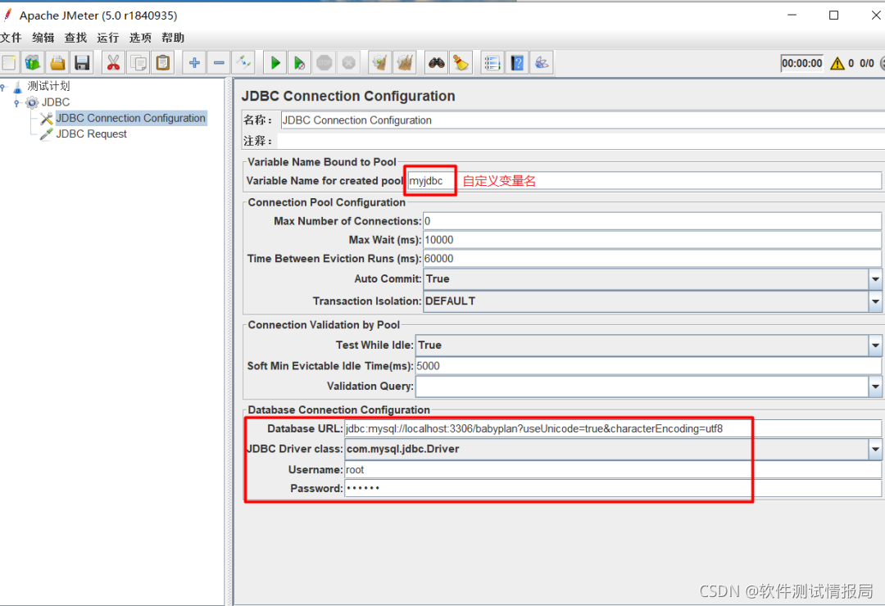Open the Validation Query dropdown

pos(875,387)
